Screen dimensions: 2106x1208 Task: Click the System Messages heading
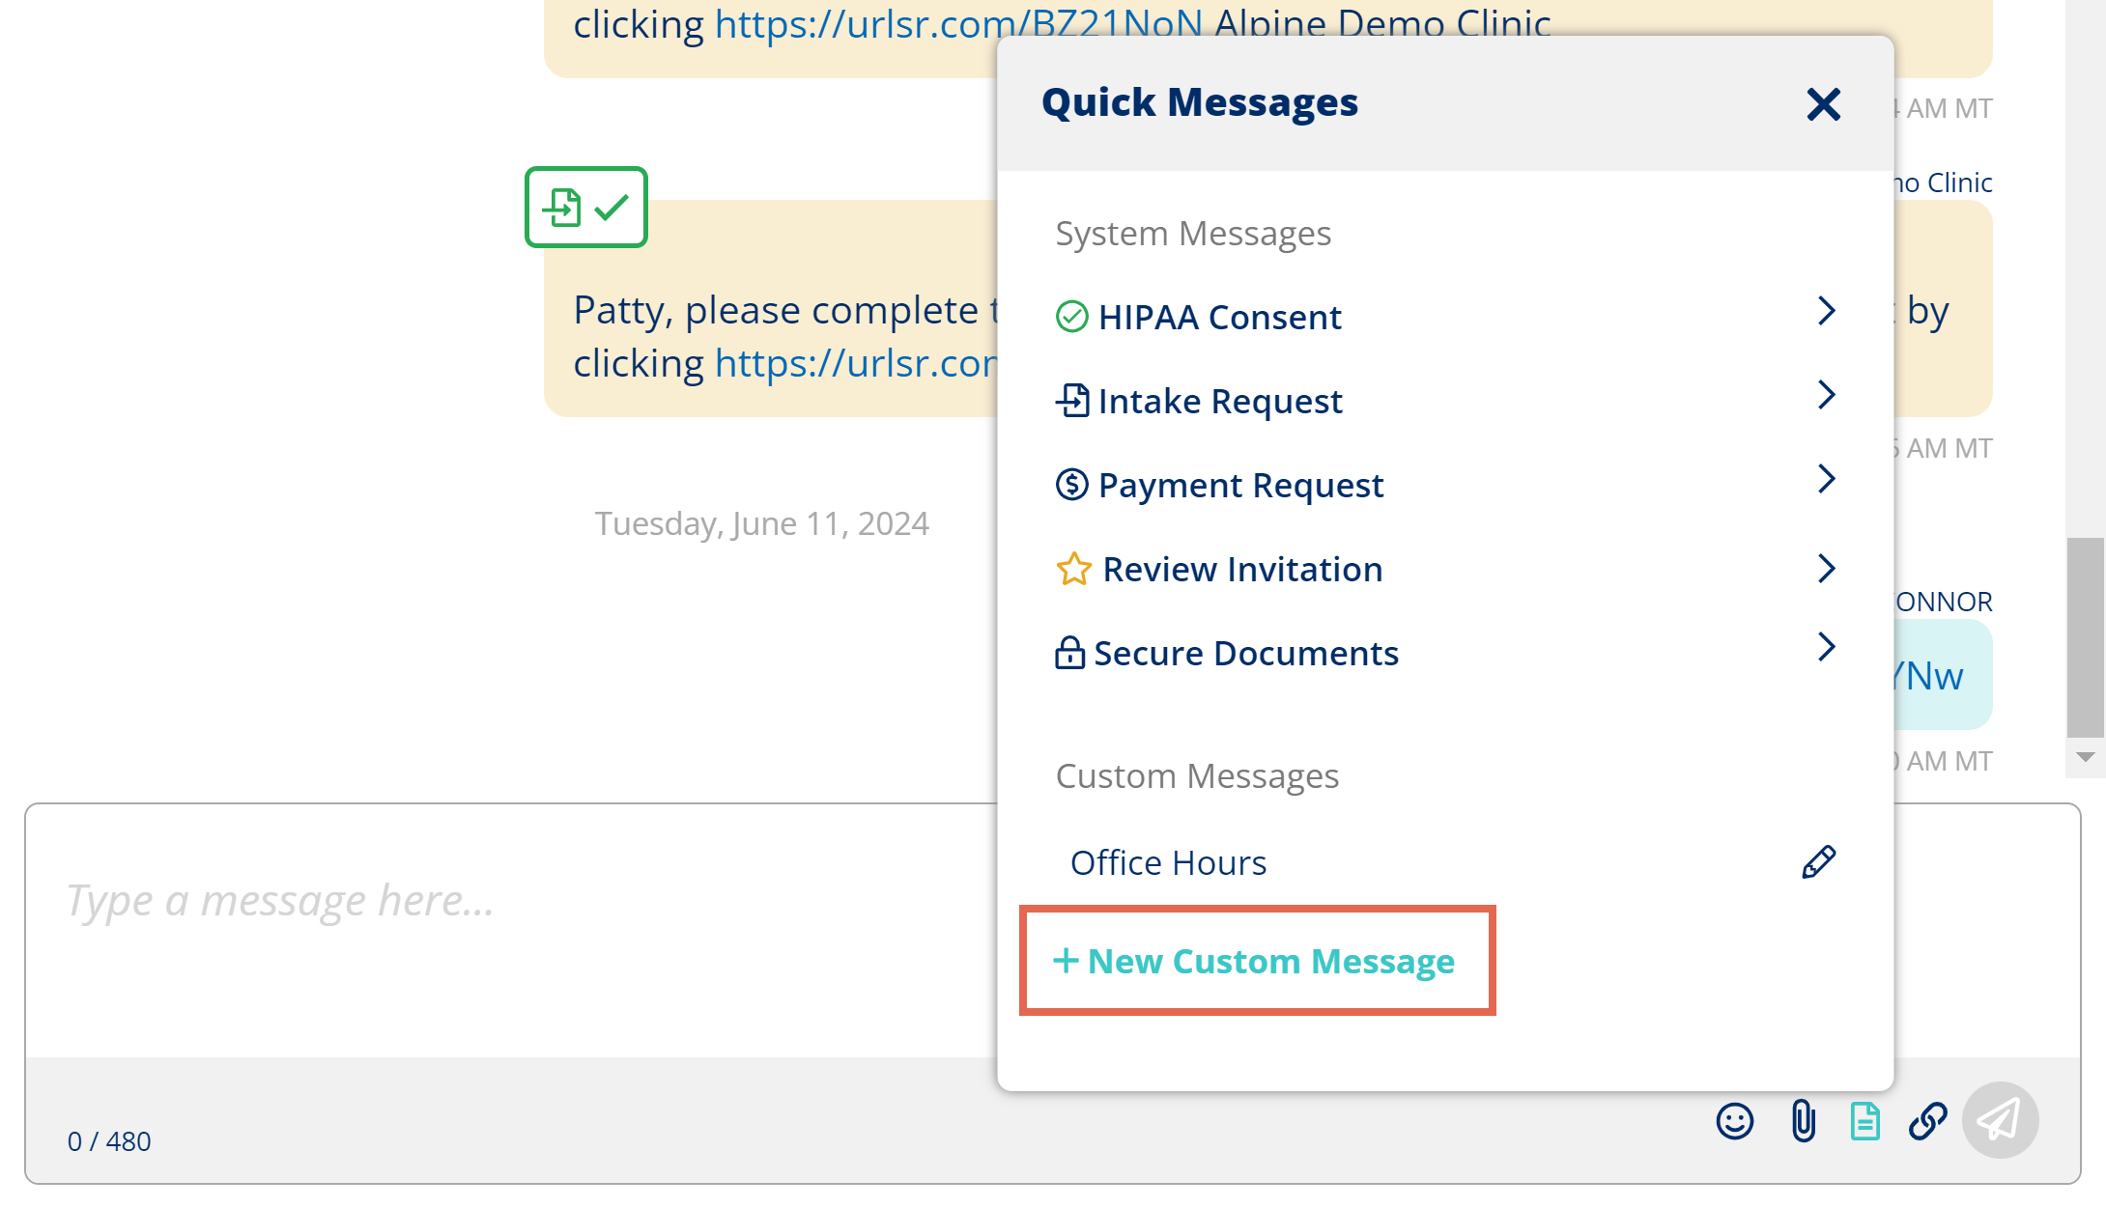tap(1193, 234)
